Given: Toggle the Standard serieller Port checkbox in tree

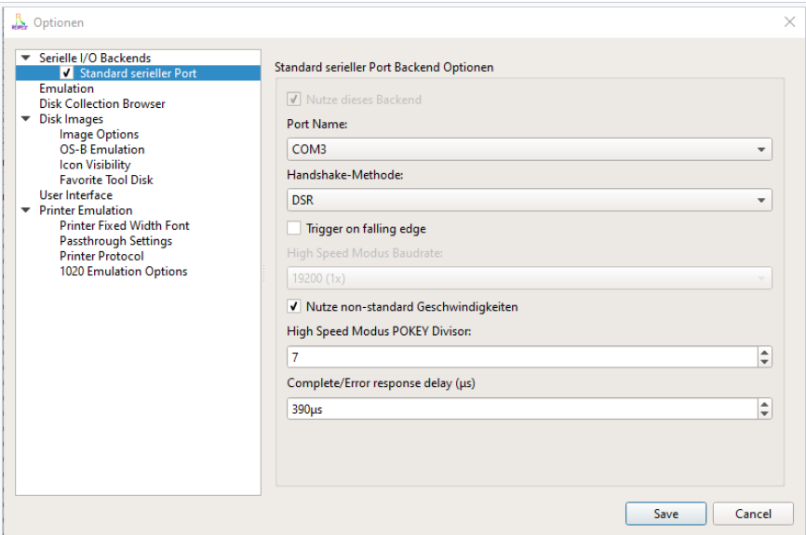Looking at the screenshot, I should tap(66, 74).
